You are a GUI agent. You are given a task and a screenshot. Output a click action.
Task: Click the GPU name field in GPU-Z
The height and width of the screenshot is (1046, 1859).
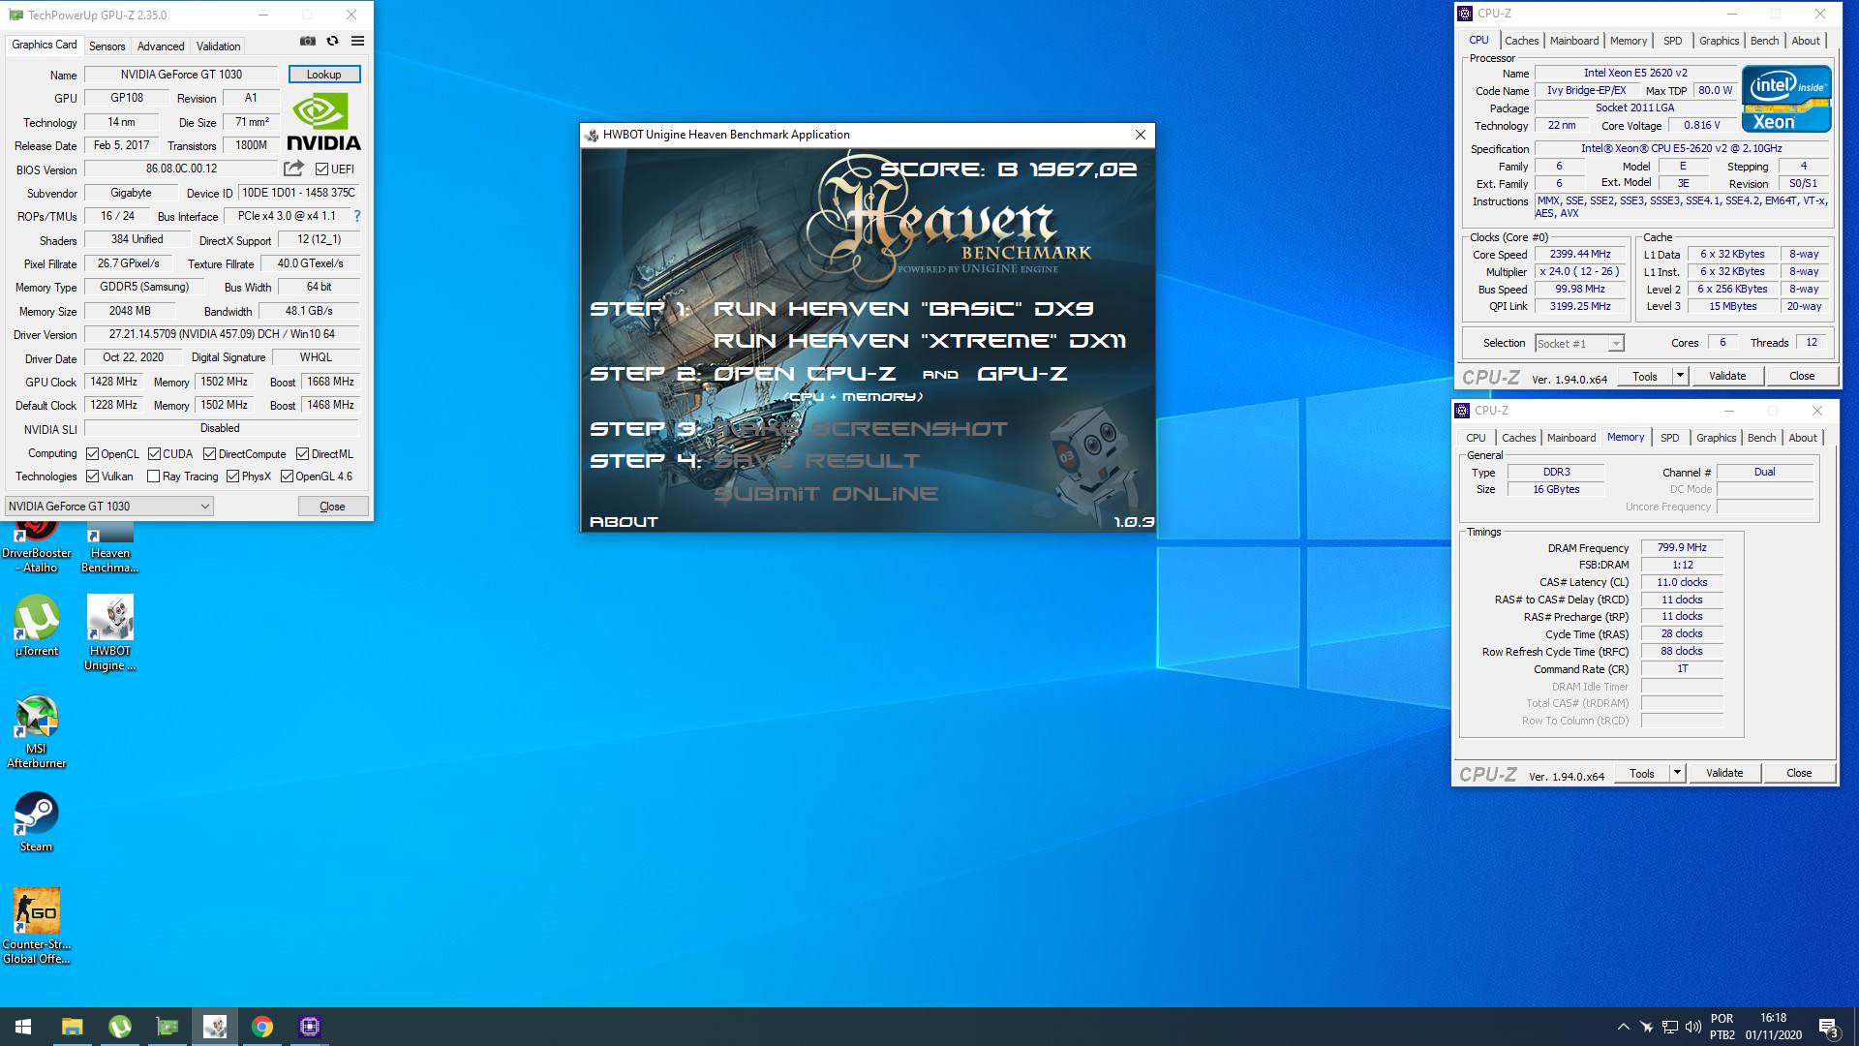182,75
